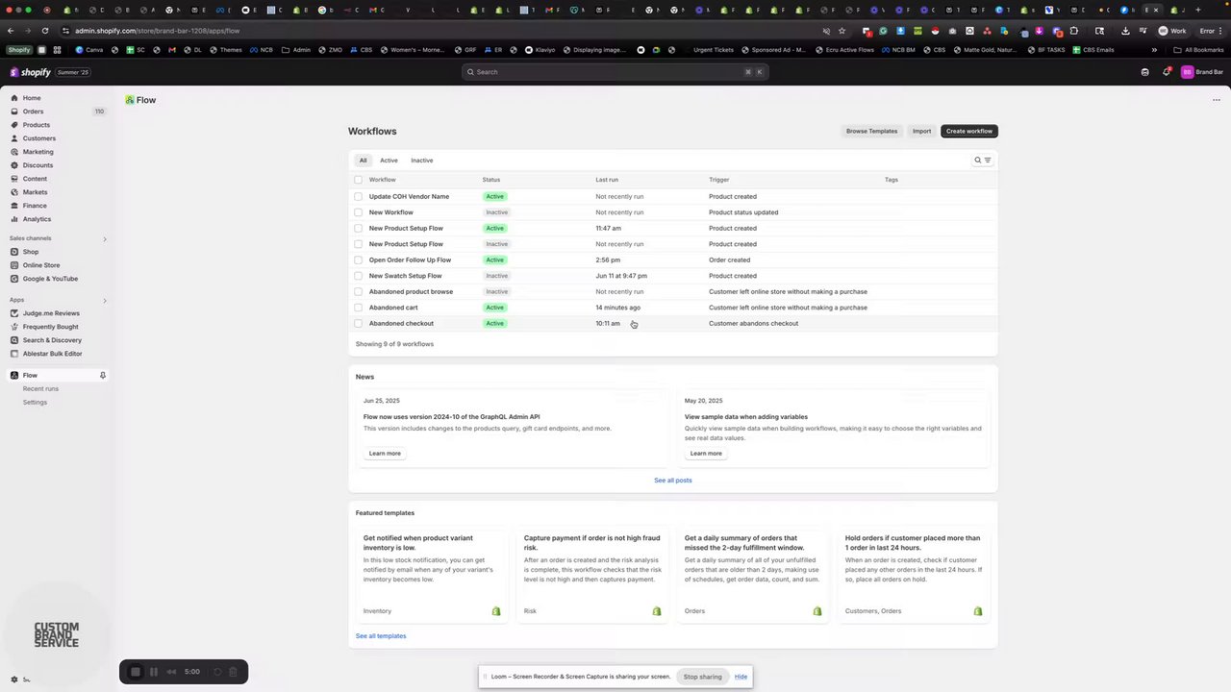Click Browse Templates button
1231x692 pixels.
click(871, 131)
